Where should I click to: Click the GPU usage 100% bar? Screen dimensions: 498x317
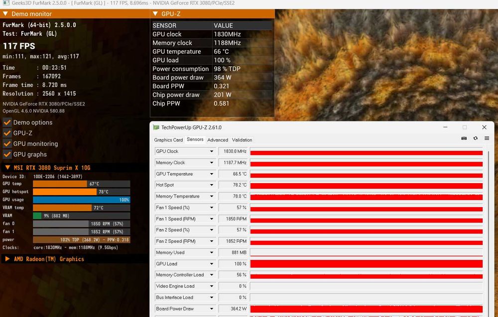pyautogui.click(x=82, y=200)
